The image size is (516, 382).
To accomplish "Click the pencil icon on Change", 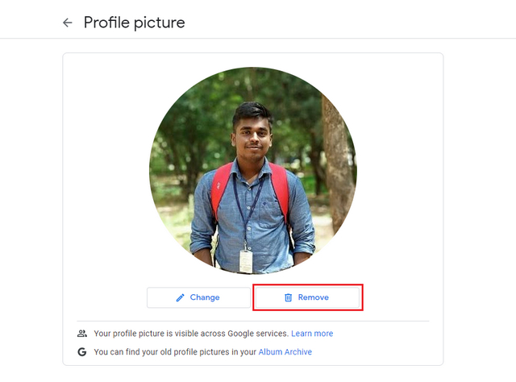I will point(180,297).
